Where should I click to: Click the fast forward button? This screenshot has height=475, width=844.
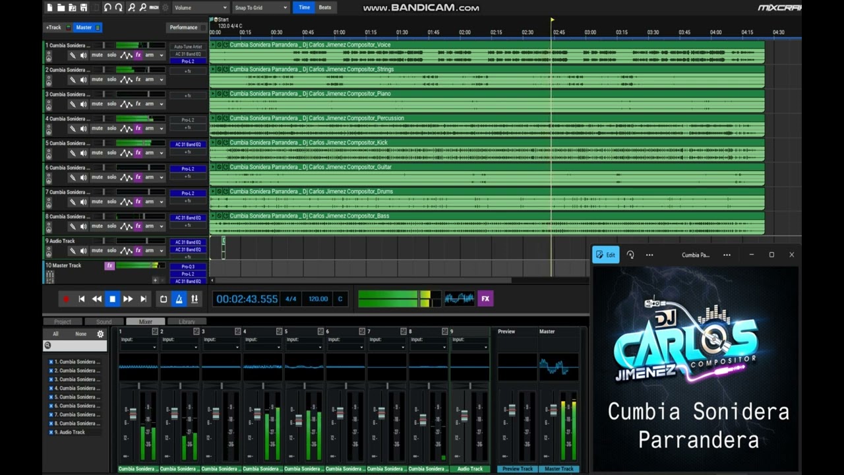click(x=128, y=299)
